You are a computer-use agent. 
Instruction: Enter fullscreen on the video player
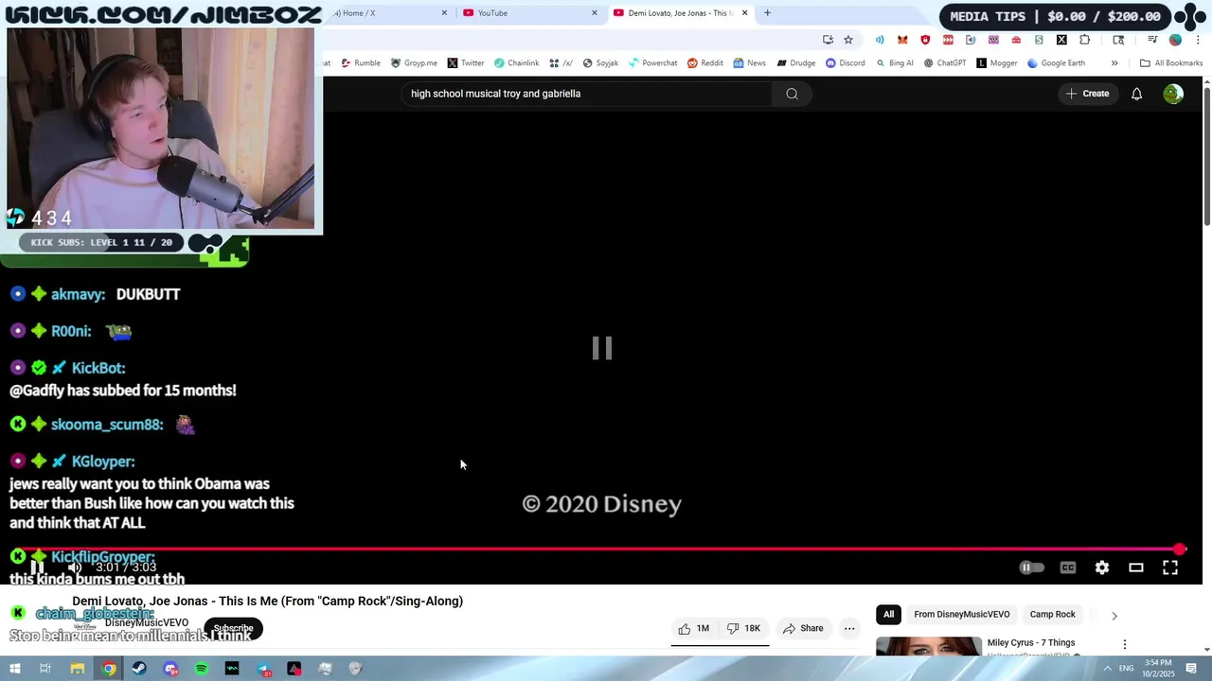1170,567
